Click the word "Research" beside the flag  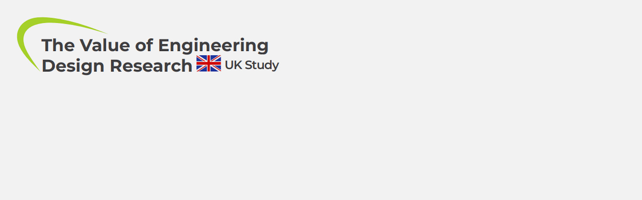point(151,66)
